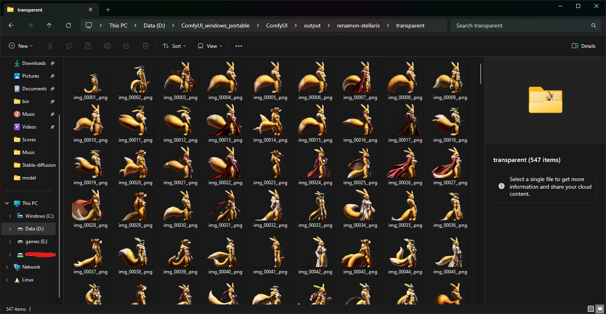Select thumbnail img_00034_.png

coord(360,205)
